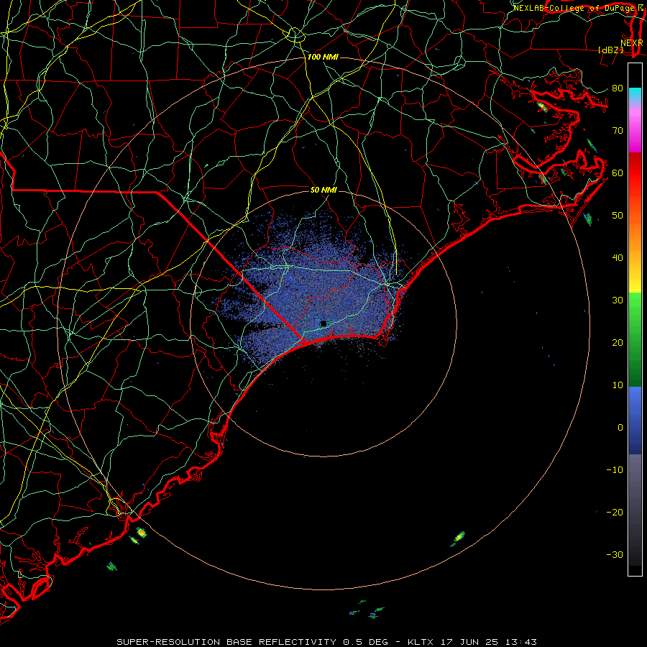Click the 60 value on the dBZ scale
The width and height of the screenshot is (647, 647).
[618, 173]
